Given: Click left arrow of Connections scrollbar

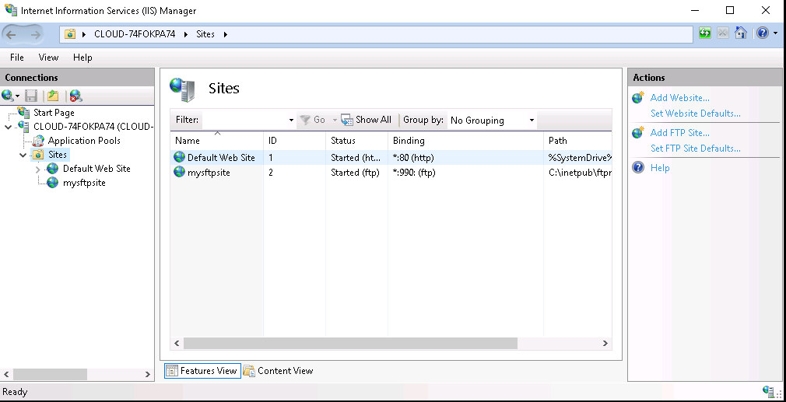Looking at the screenshot, I should click(x=6, y=375).
